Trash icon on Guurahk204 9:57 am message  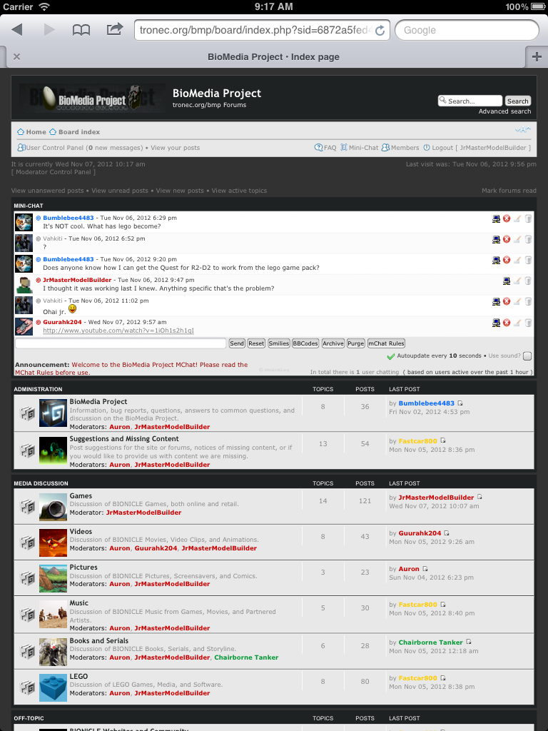528,323
